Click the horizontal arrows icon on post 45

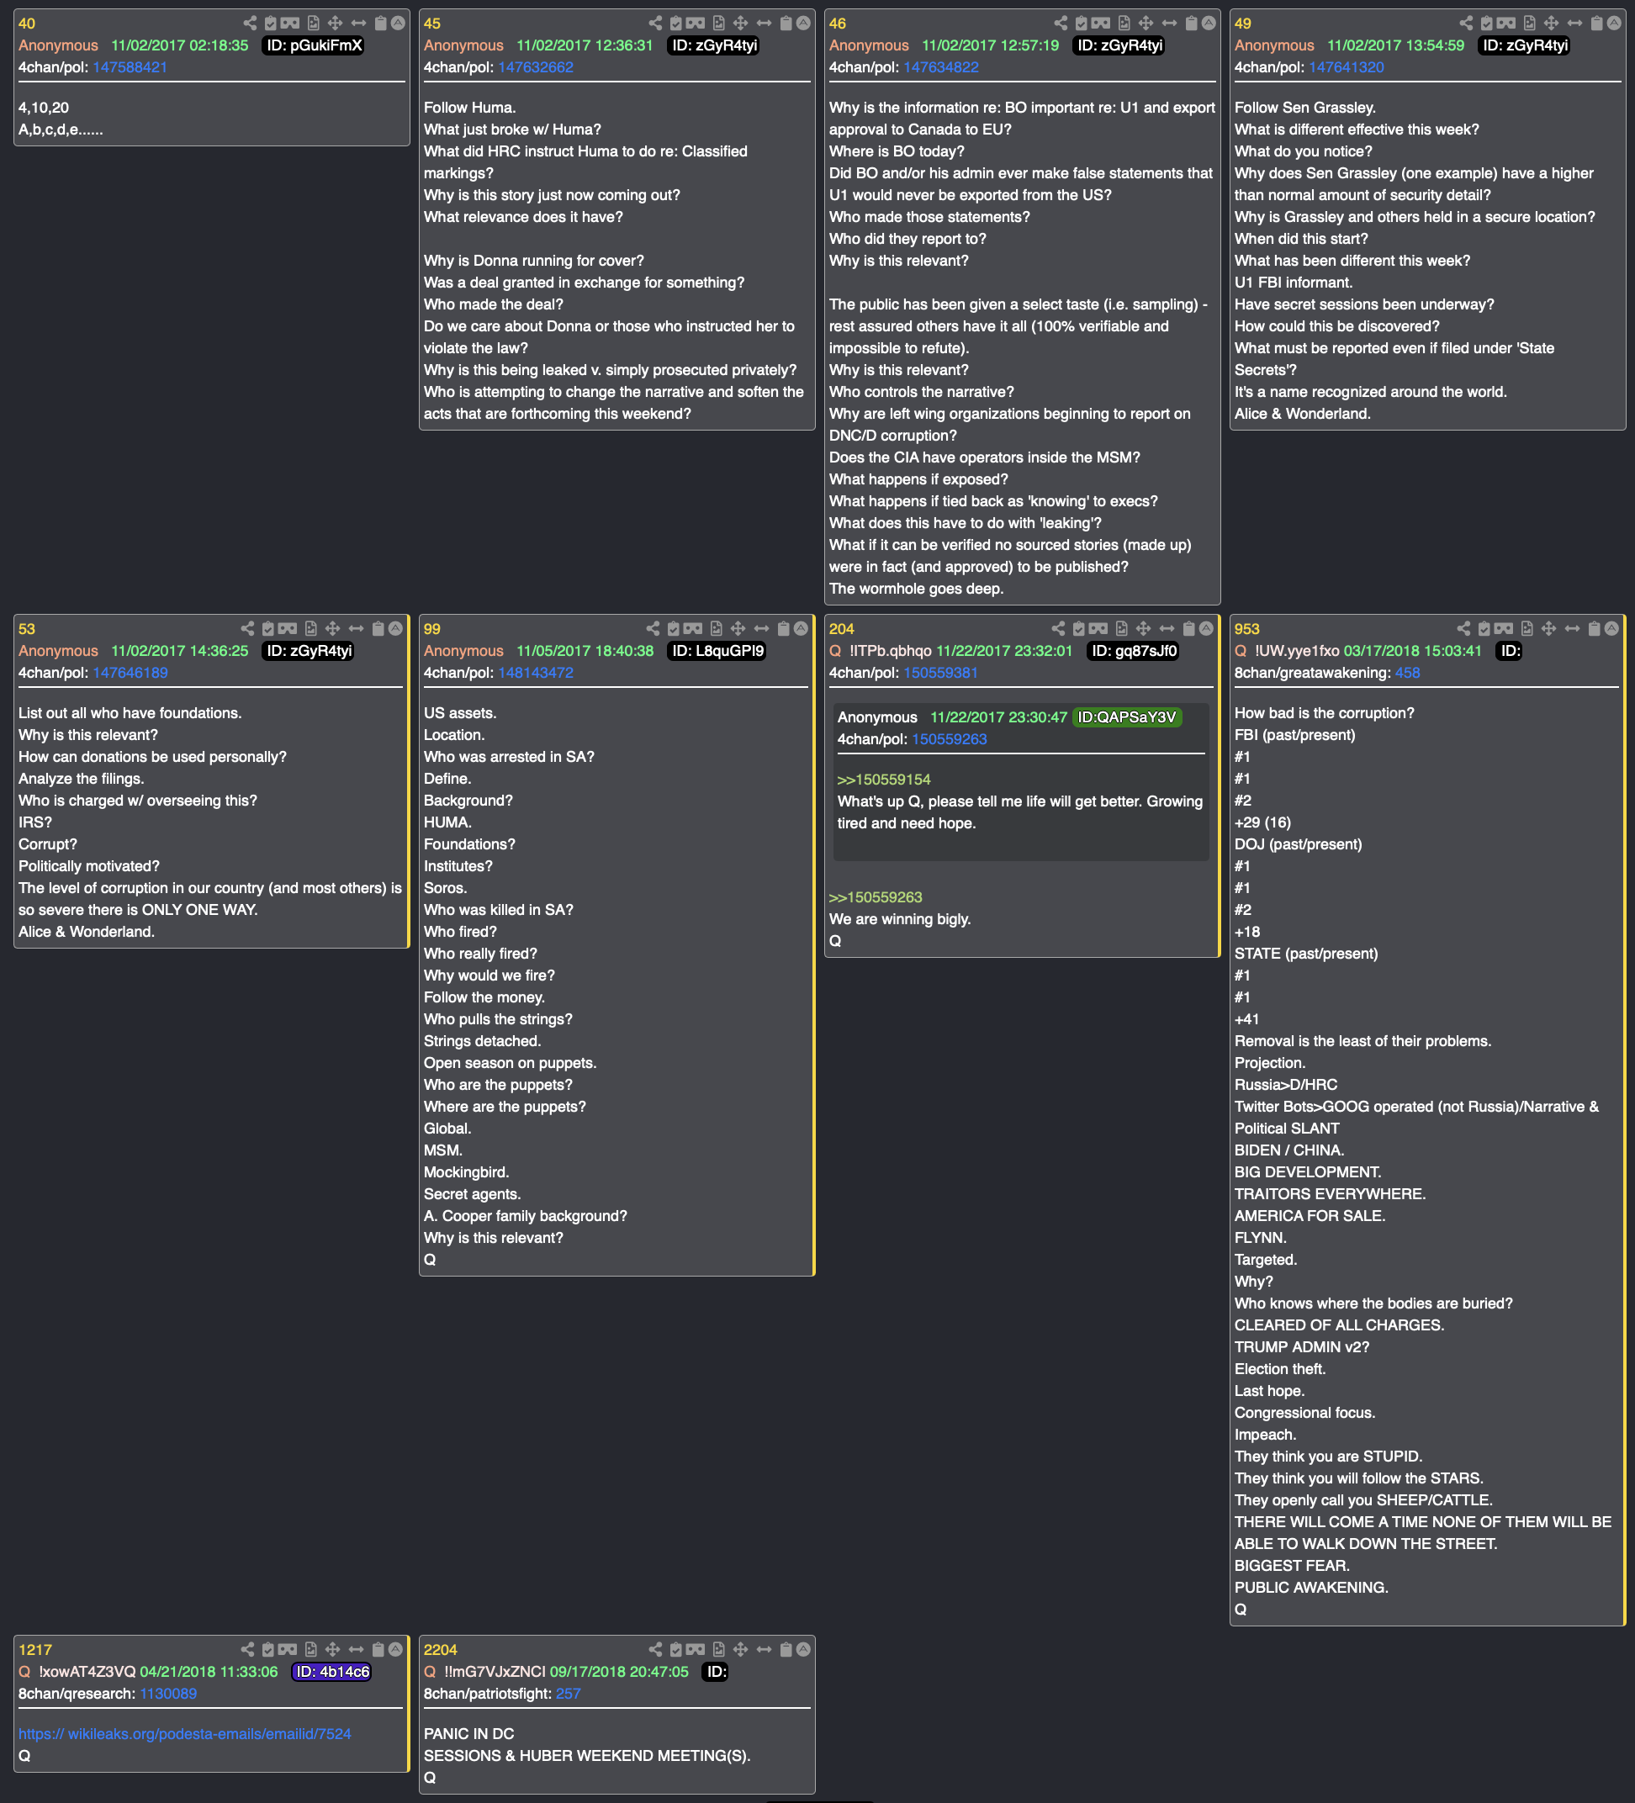tap(764, 24)
